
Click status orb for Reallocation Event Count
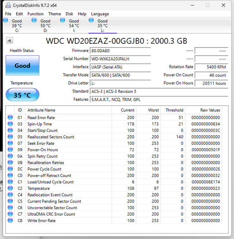pos(10,195)
